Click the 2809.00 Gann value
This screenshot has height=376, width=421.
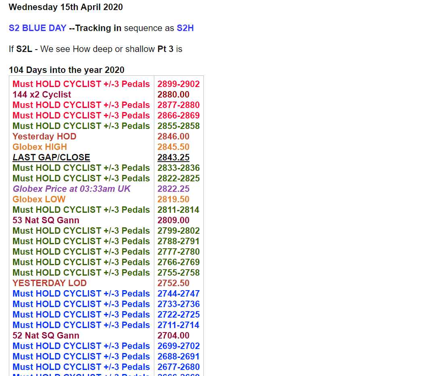[x=174, y=220]
